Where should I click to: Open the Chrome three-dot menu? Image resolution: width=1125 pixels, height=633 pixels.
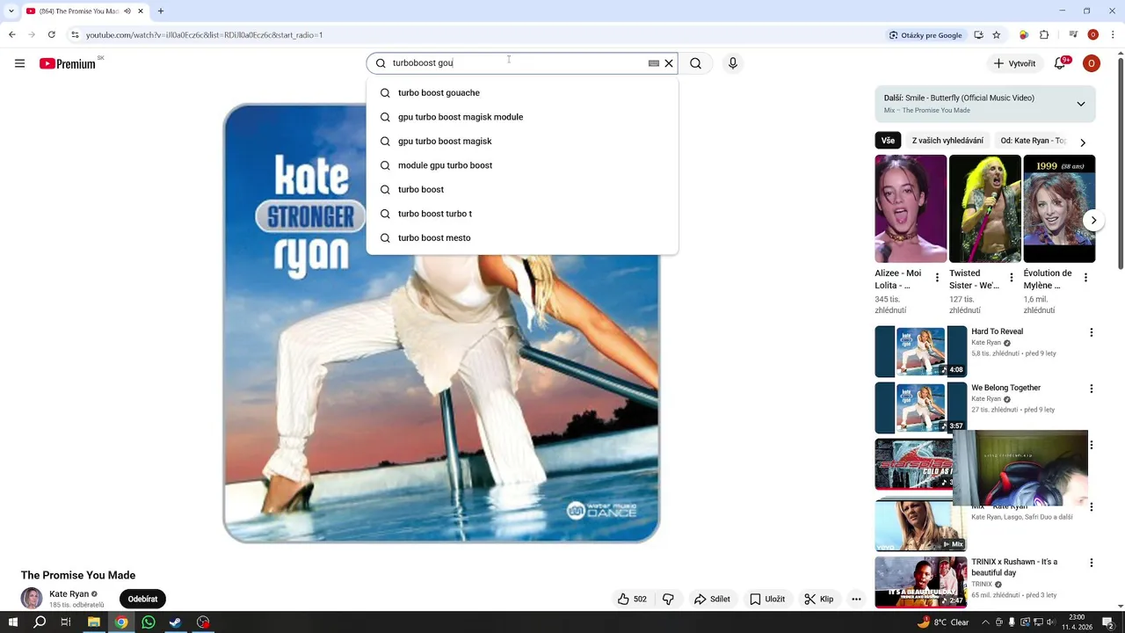coord(1113,35)
